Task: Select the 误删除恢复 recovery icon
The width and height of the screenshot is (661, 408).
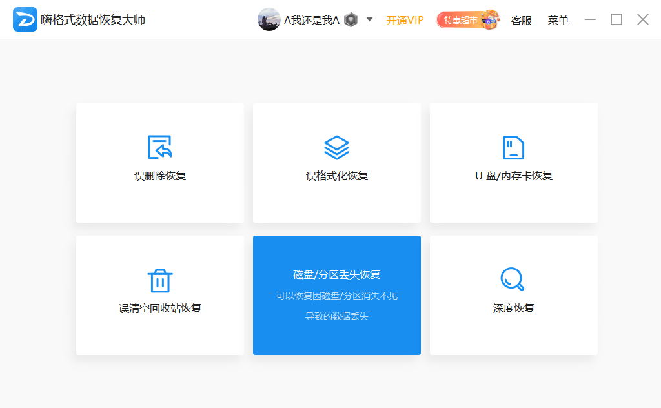Action: point(159,147)
